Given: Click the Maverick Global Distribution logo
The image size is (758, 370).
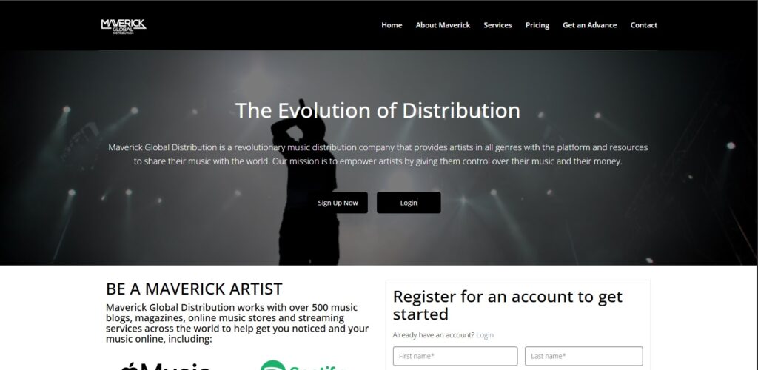Looking at the screenshot, I should click(x=124, y=27).
